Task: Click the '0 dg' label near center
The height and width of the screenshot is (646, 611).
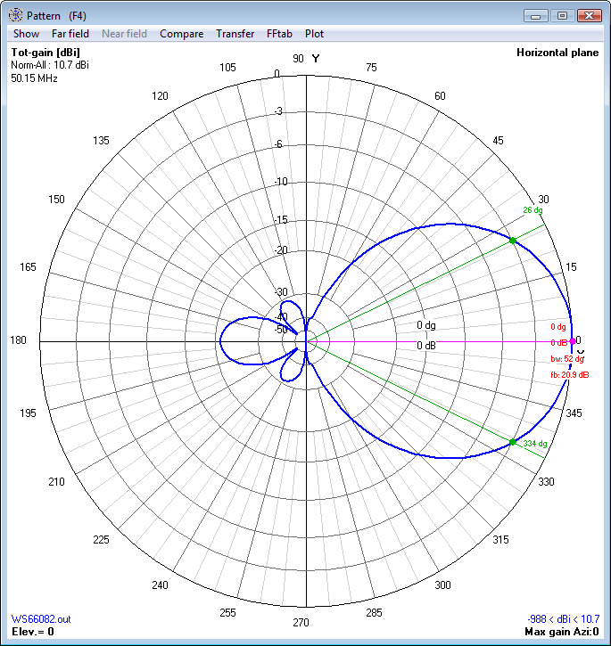Action: 426,325
